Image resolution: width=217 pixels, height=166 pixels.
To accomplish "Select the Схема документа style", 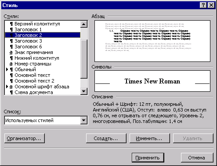I will (x=43, y=92).
